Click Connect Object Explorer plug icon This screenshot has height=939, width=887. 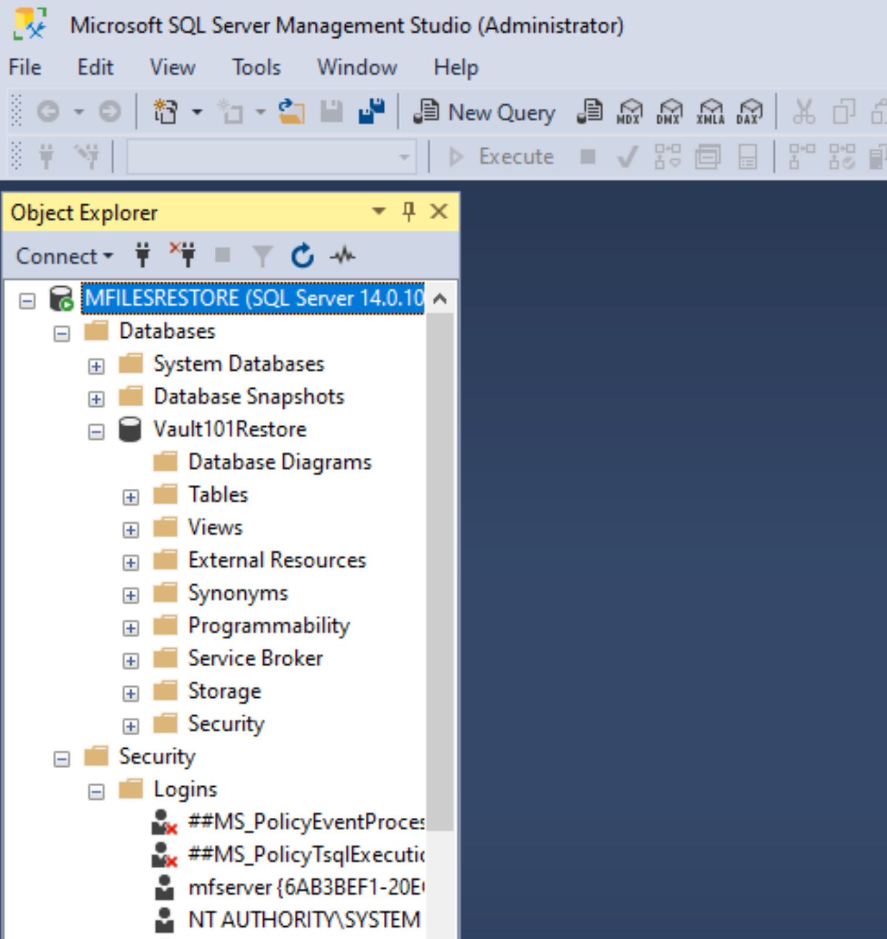[143, 255]
